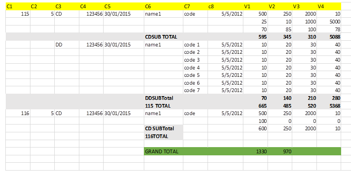Select the c8 header cell
The height and width of the screenshot is (173, 351).
coord(225,7)
